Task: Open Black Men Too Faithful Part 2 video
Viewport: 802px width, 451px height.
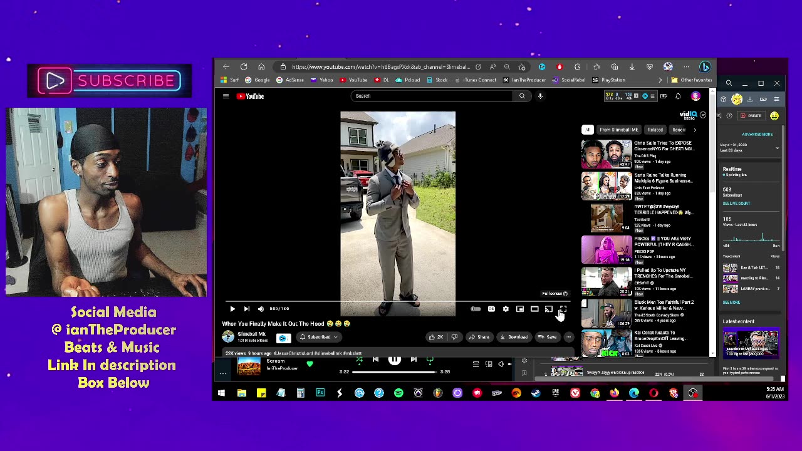Action: (664, 305)
